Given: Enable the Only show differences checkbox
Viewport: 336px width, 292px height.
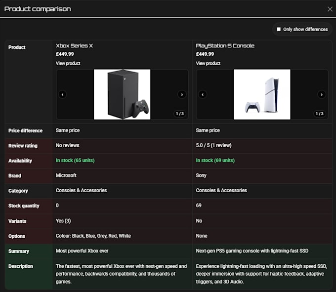Looking at the screenshot, I should click(279, 29).
